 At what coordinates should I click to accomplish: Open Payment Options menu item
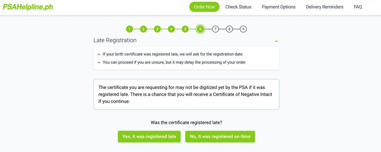278,7
